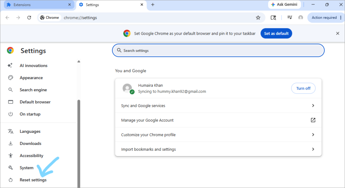Click Set as default button

coord(276,33)
